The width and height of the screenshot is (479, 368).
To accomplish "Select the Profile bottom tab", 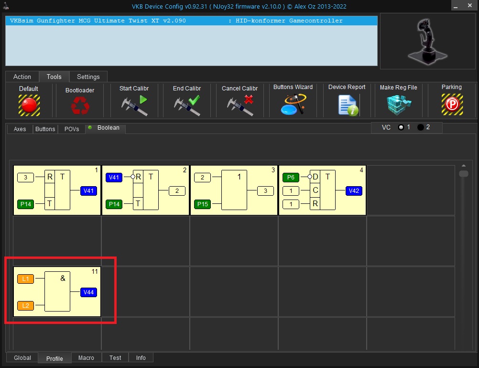I will tap(54, 358).
